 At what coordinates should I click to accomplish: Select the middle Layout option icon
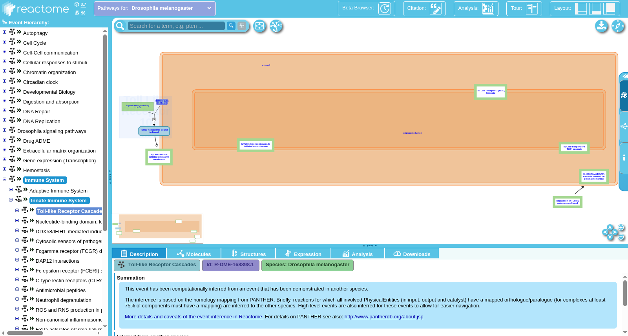tap(595, 8)
